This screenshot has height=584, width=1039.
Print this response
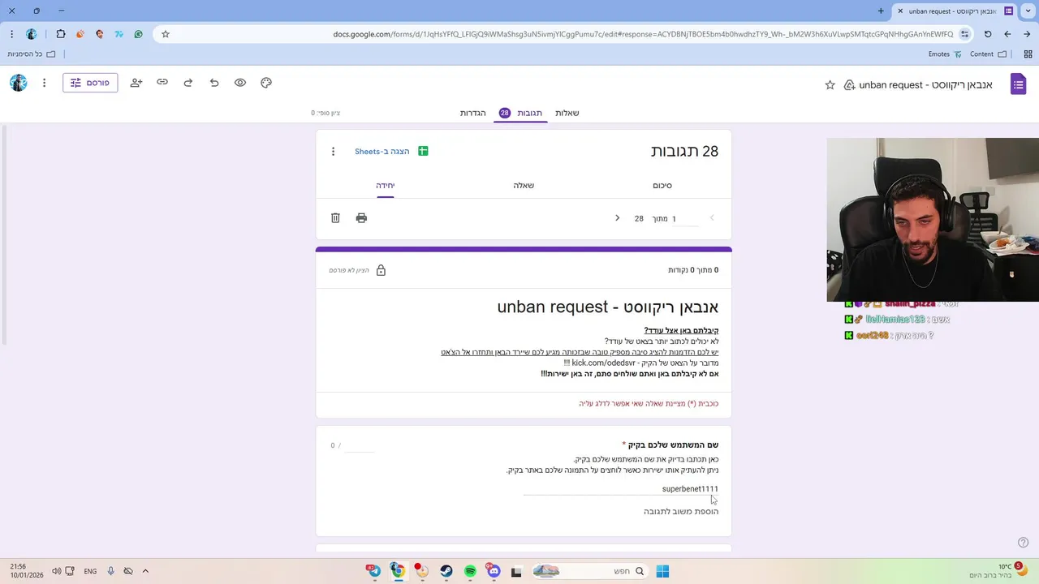[x=361, y=218]
